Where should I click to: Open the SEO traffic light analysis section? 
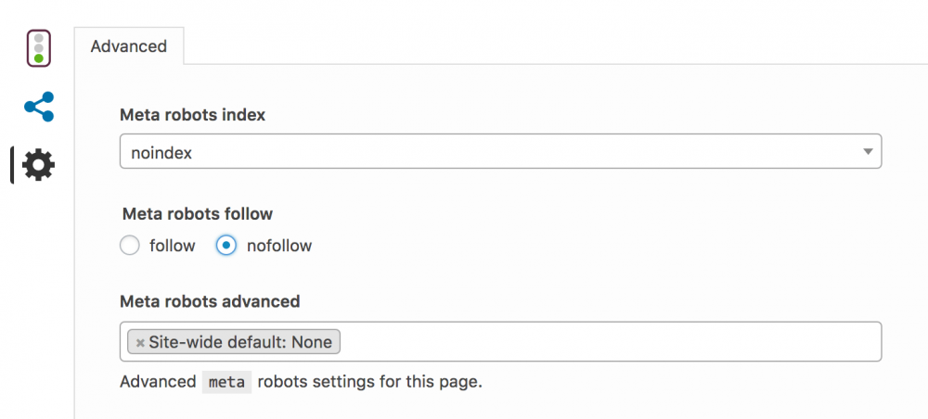[38, 48]
